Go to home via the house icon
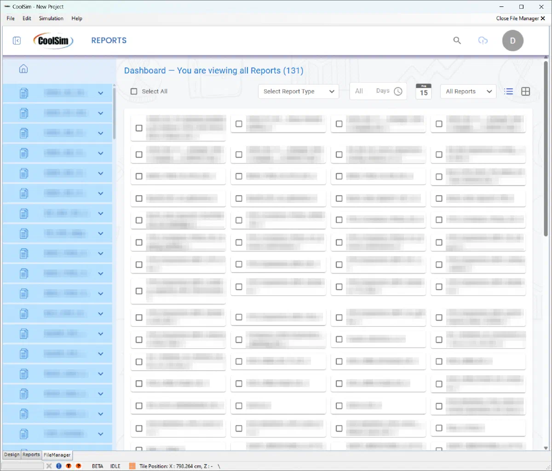 (23, 69)
